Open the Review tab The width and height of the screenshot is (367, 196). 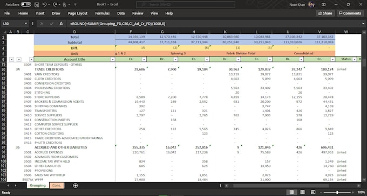point(138,13)
